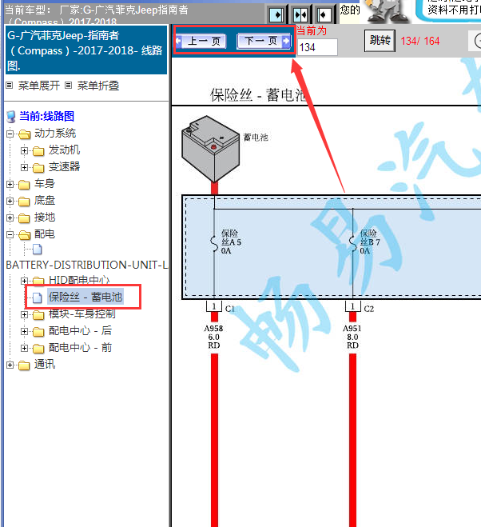Expand the 配电中心 - 前 tree node

(24, 348)
